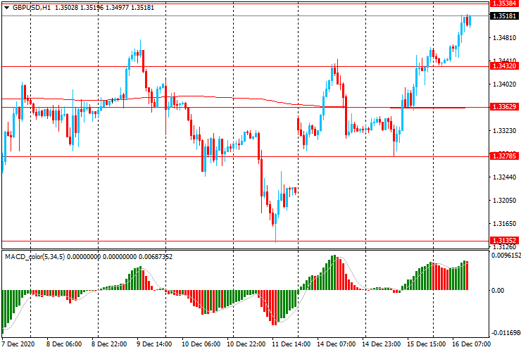521x352 pixels.
Task: Select the 10 Dec 06:00 time label
Action: tap(200, 345)
